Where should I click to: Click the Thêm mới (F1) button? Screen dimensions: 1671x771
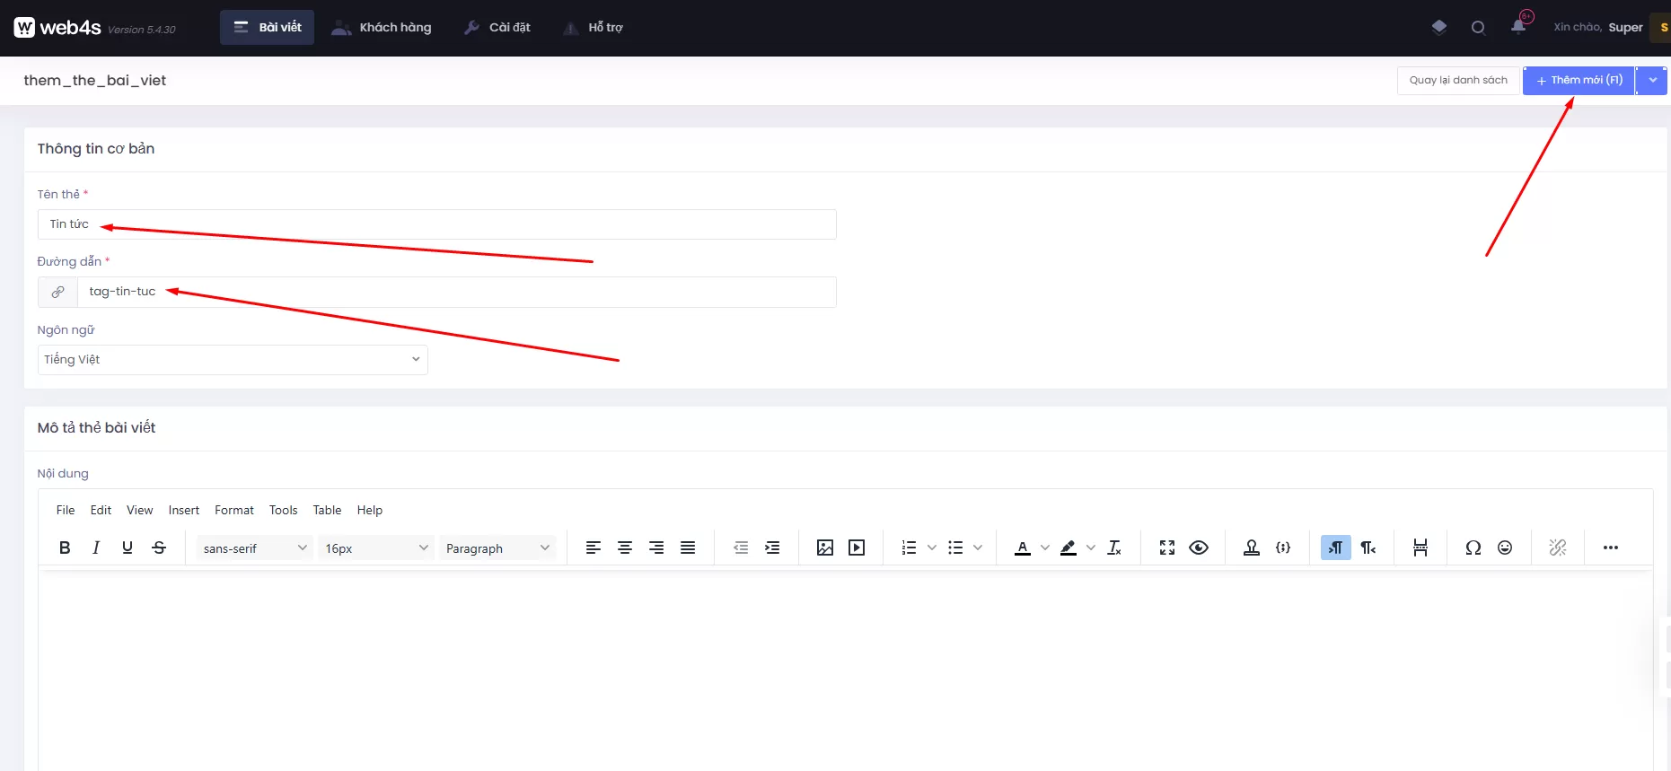point(1579,80)
